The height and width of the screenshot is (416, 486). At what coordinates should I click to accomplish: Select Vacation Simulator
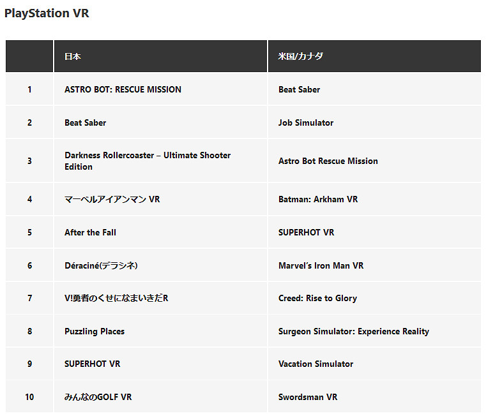(x=315, y=364)
